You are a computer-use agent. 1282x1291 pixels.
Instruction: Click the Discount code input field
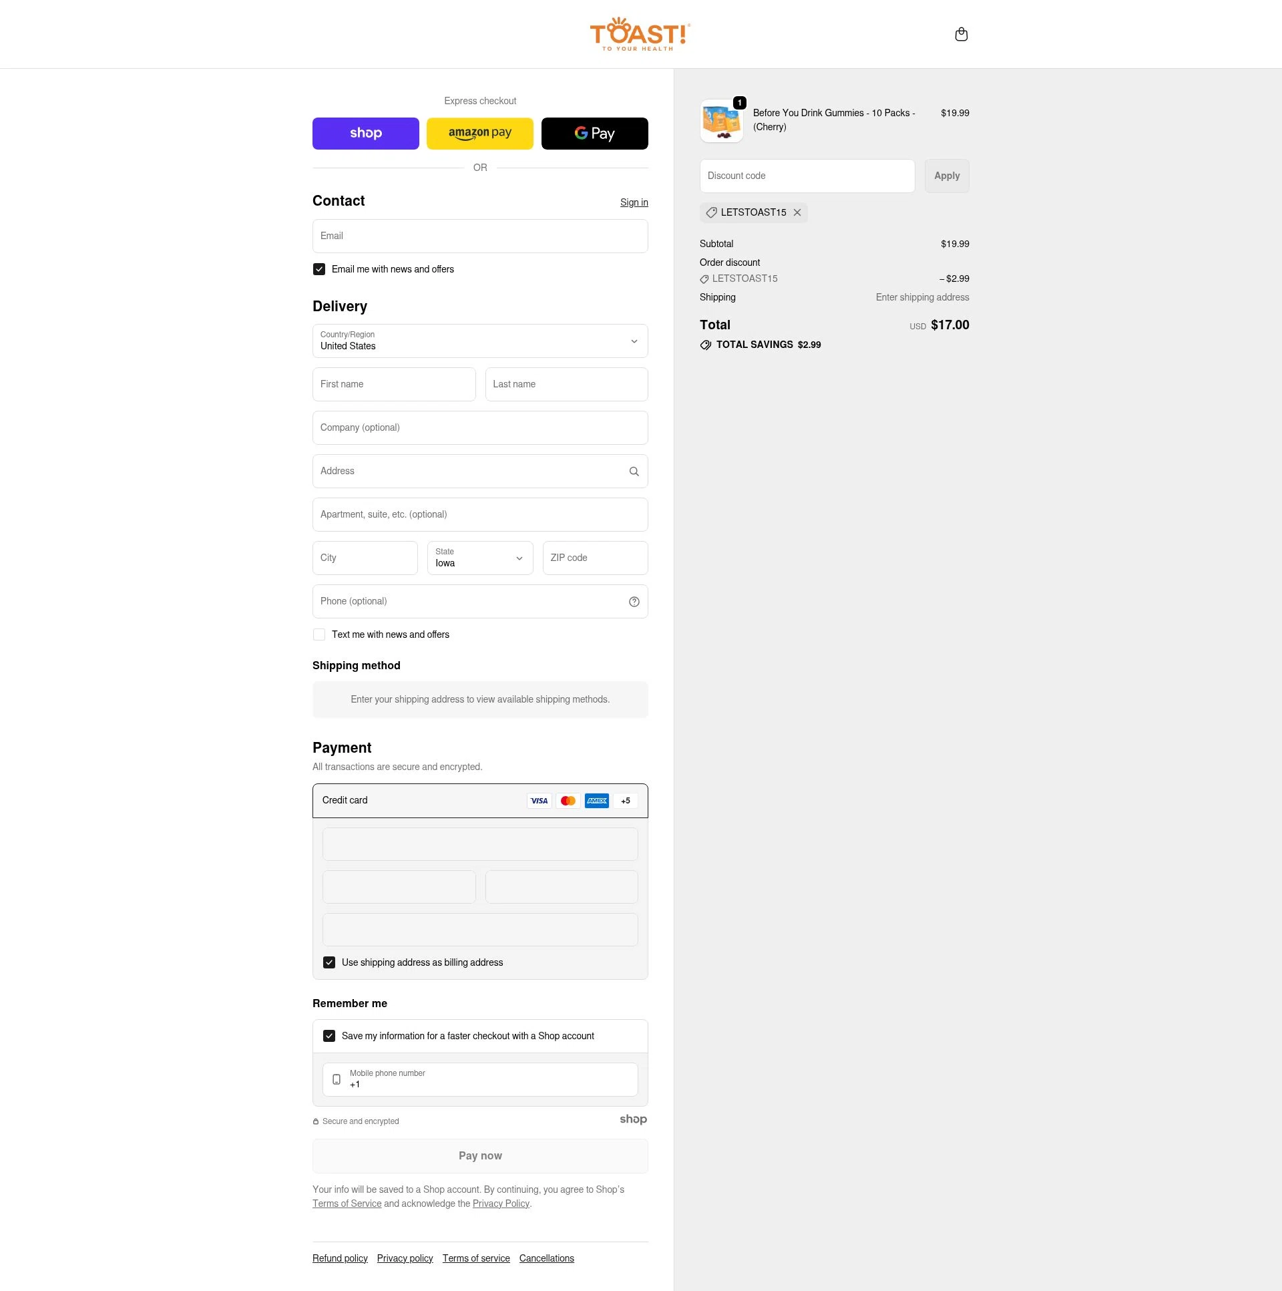pos(807,176)
